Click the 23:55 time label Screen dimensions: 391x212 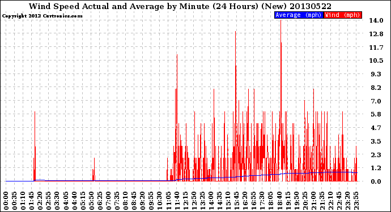click(356, 201)
